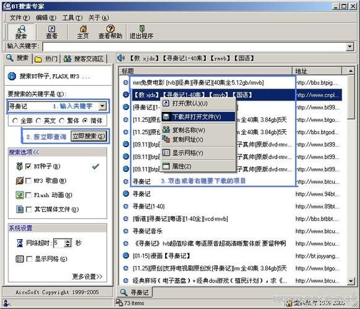Open the 更多设置>> link
360x309 pixels.
click(x=87, y=276)
